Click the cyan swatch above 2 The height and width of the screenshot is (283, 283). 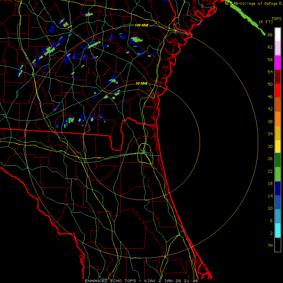click(x=278, y=230)
